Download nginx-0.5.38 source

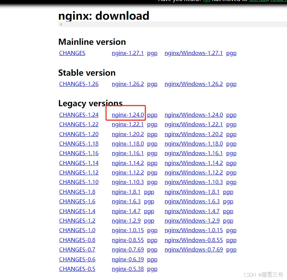128,269
